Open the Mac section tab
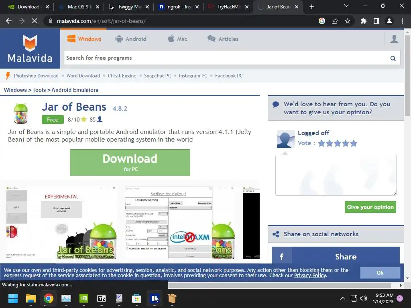 point(177,39)
